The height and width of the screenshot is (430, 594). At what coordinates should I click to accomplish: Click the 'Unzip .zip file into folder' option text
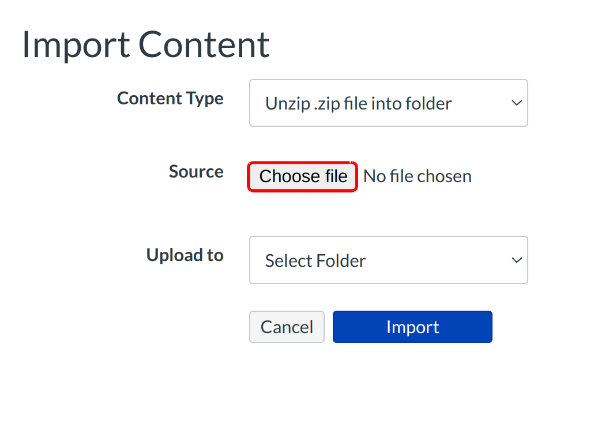pyautogui.click(x=358, y=104)
